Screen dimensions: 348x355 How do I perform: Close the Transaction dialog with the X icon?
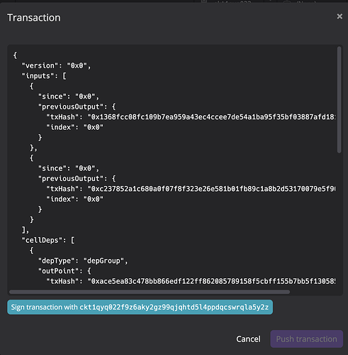(x=339, y=16)
